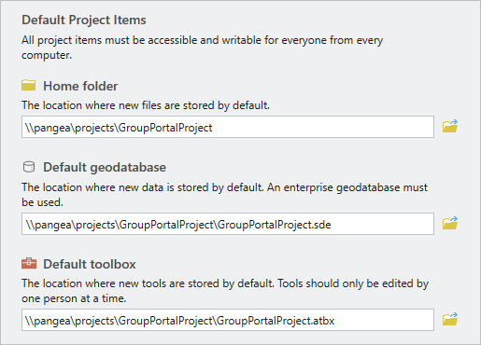Browse for a Default geodatabase location
The width and height of the screenshot is (481, 345).
[450, 223]
